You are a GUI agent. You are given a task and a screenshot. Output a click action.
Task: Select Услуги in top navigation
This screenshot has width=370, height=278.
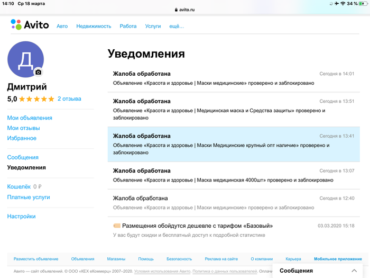pyautogui.click(x=153, y=26)
